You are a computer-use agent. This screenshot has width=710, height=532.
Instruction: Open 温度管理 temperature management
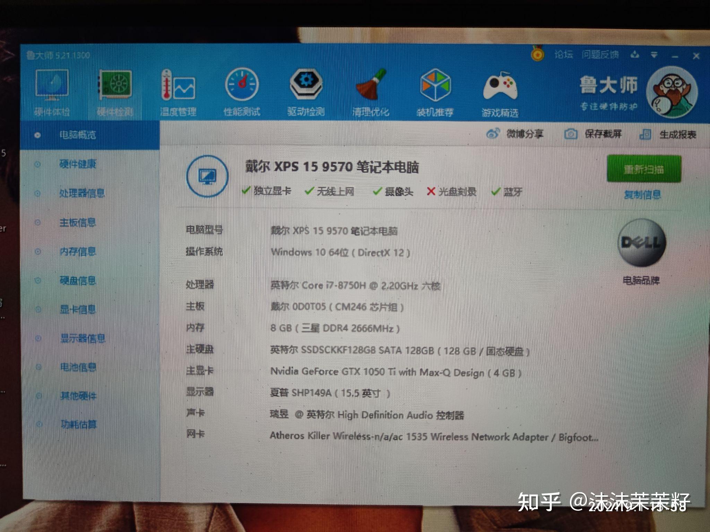point(178,92)
